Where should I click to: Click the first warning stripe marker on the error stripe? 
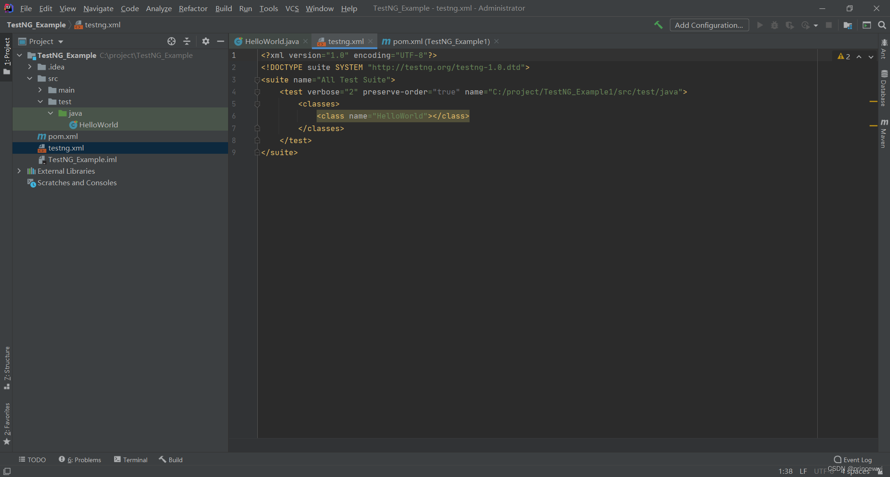click(x=873, y=101)
